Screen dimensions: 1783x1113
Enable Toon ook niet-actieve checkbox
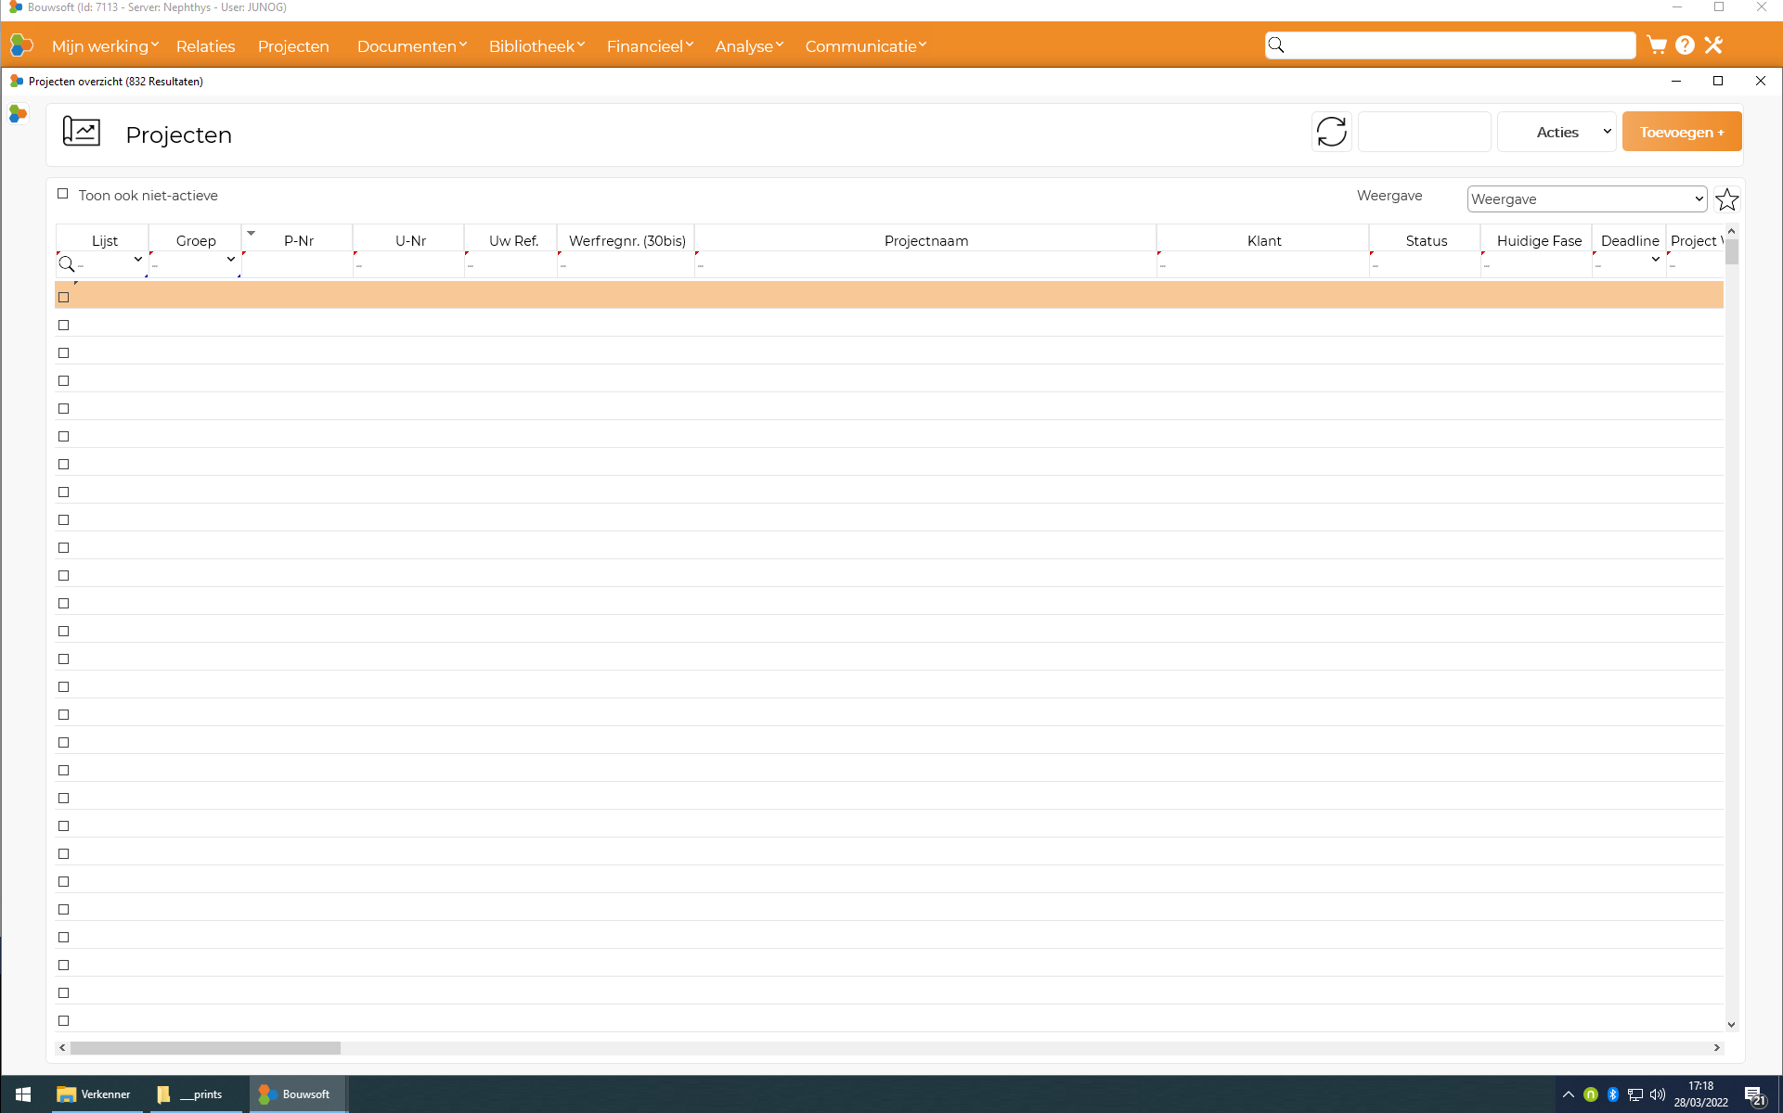63,194
